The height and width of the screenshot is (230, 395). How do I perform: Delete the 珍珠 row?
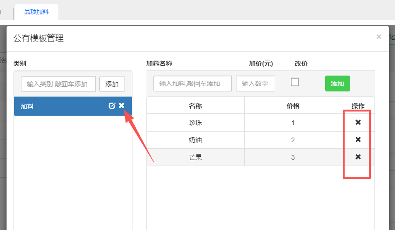tap(358, 122)
